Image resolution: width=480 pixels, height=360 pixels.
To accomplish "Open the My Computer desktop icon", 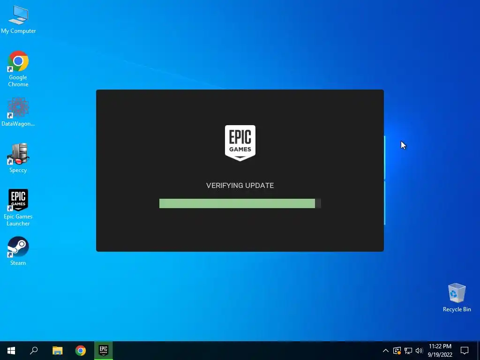I will (x=18, y=19).
